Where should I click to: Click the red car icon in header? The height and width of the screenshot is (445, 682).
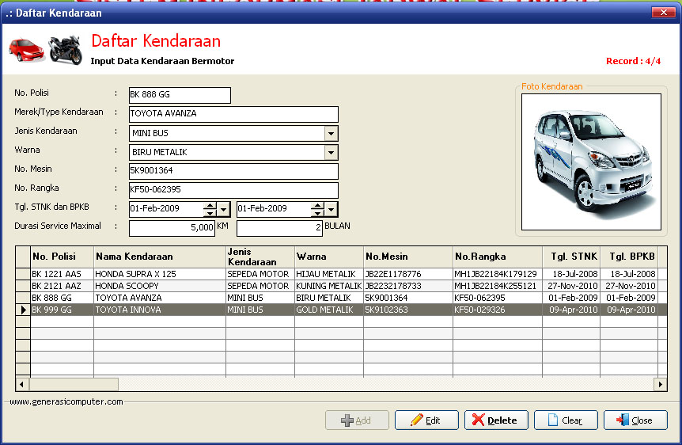[x=26, y=50]
